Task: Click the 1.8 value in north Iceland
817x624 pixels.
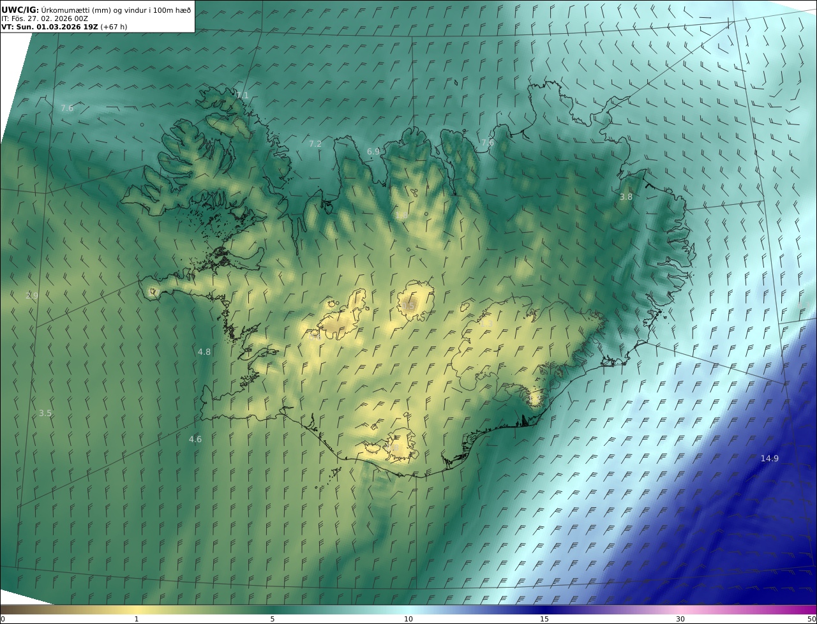Action: click(401, 216)
